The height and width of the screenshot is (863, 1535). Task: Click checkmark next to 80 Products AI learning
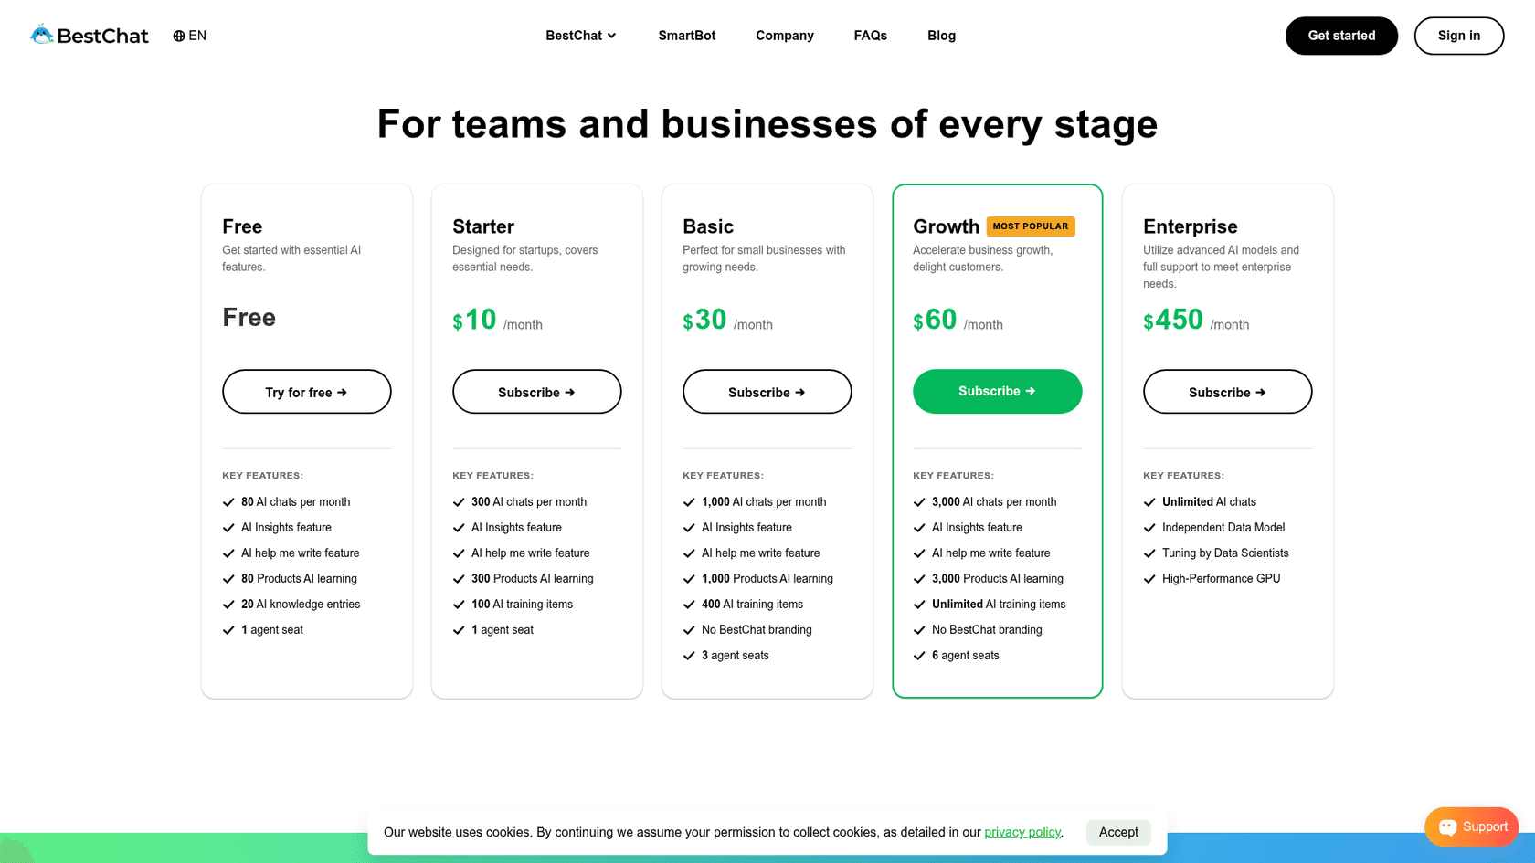228,579
